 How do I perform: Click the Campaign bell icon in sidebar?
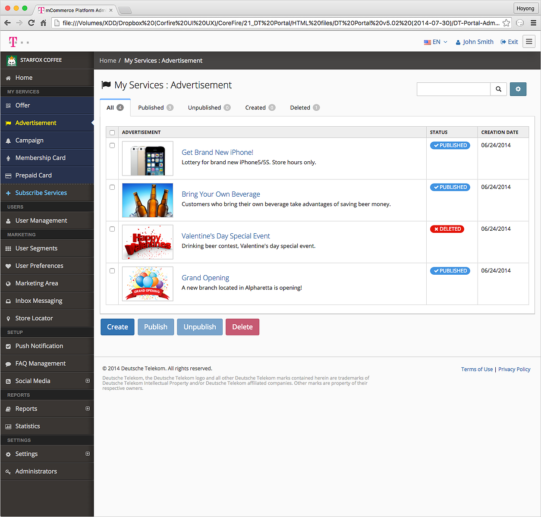pos(8,141)
